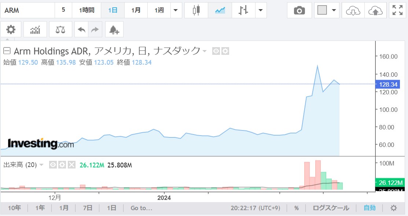This screenshot has width=408, height=216.
Task: Take a chart snapshot with camera icon
Action: [299, 10]
